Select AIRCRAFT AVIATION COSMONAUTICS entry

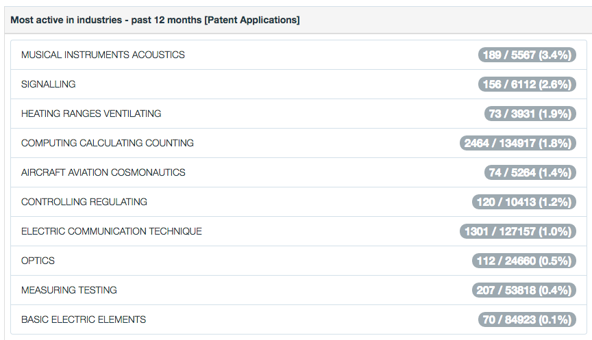(x=103, y=172)
